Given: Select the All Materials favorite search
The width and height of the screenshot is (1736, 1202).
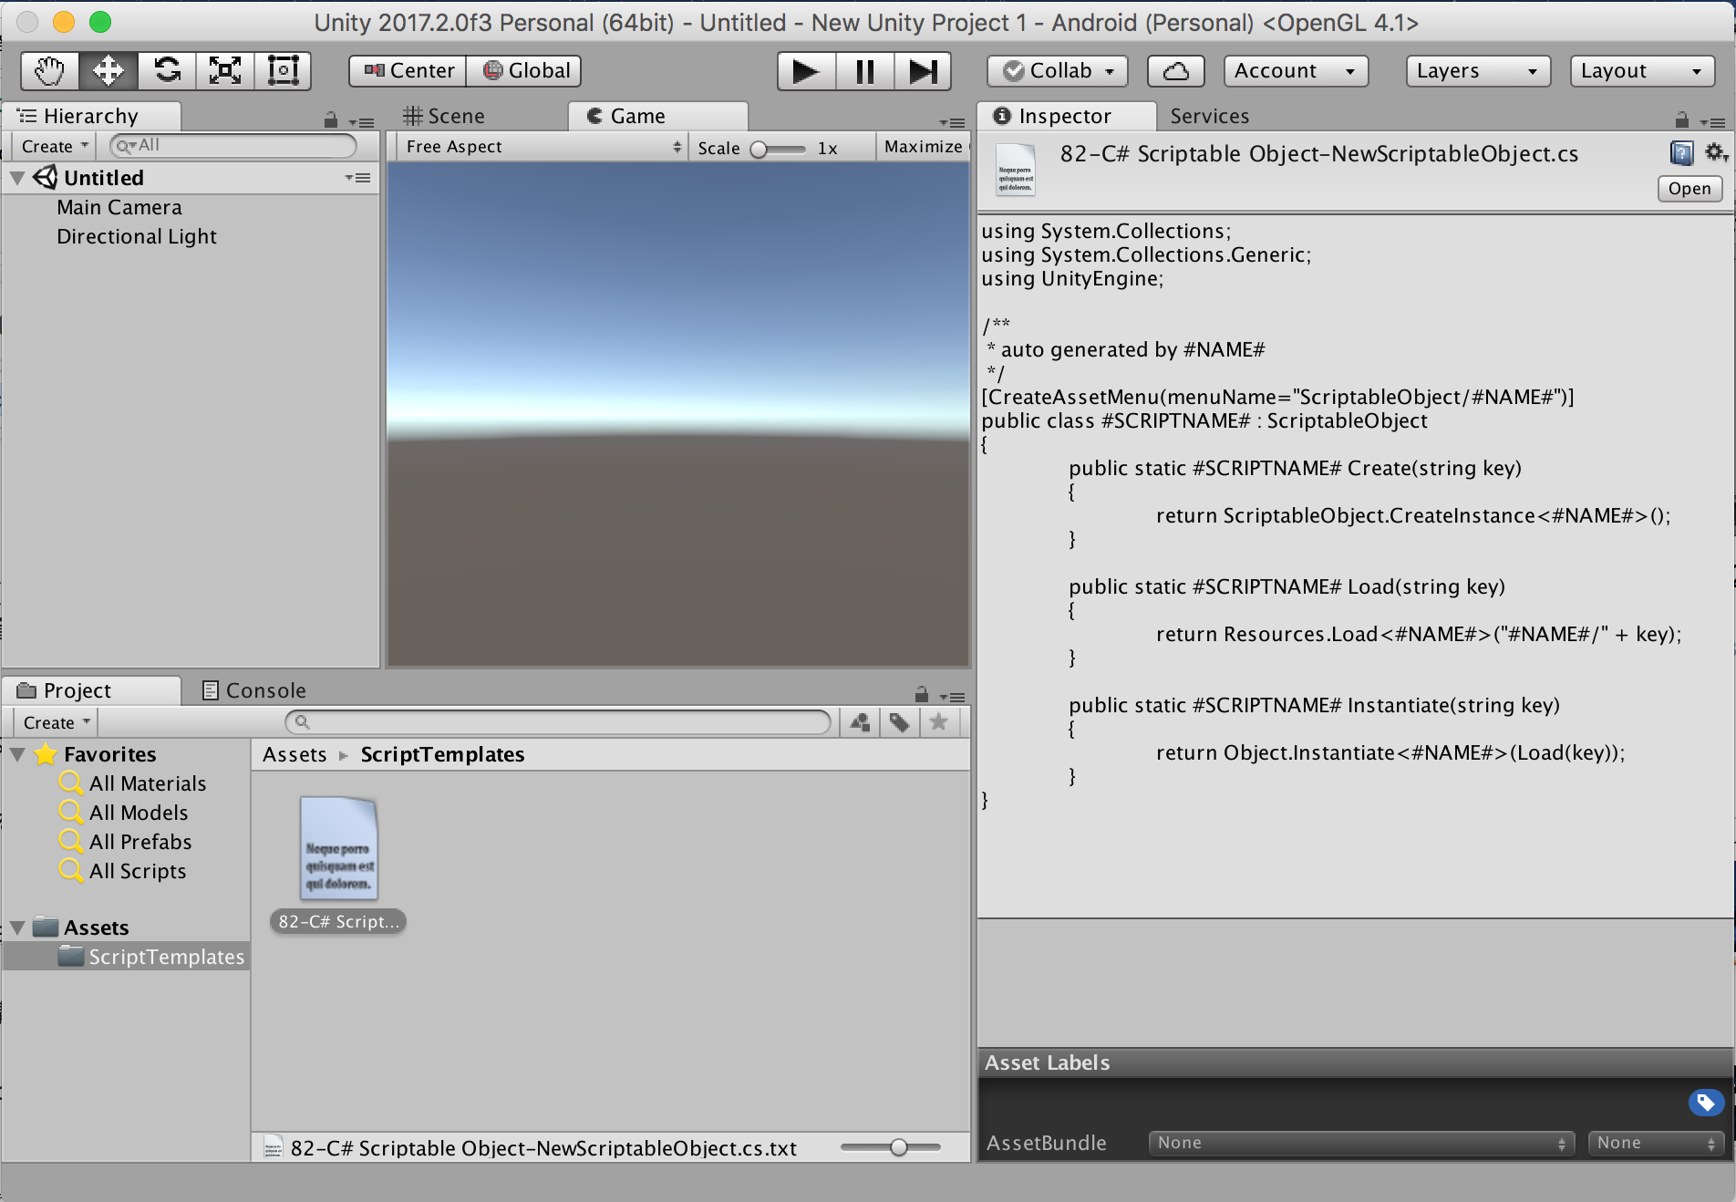Looking at the screenshot, I should 148,783.
